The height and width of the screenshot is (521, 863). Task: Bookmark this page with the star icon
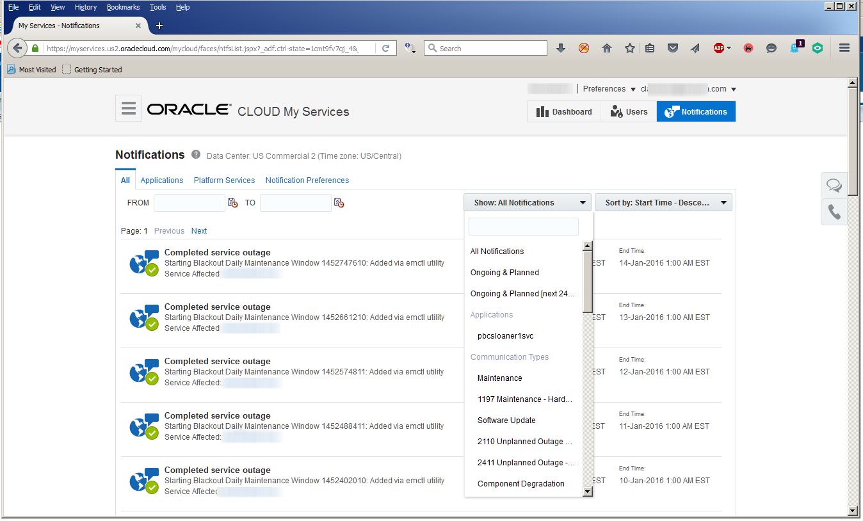(x=630, y=48)
